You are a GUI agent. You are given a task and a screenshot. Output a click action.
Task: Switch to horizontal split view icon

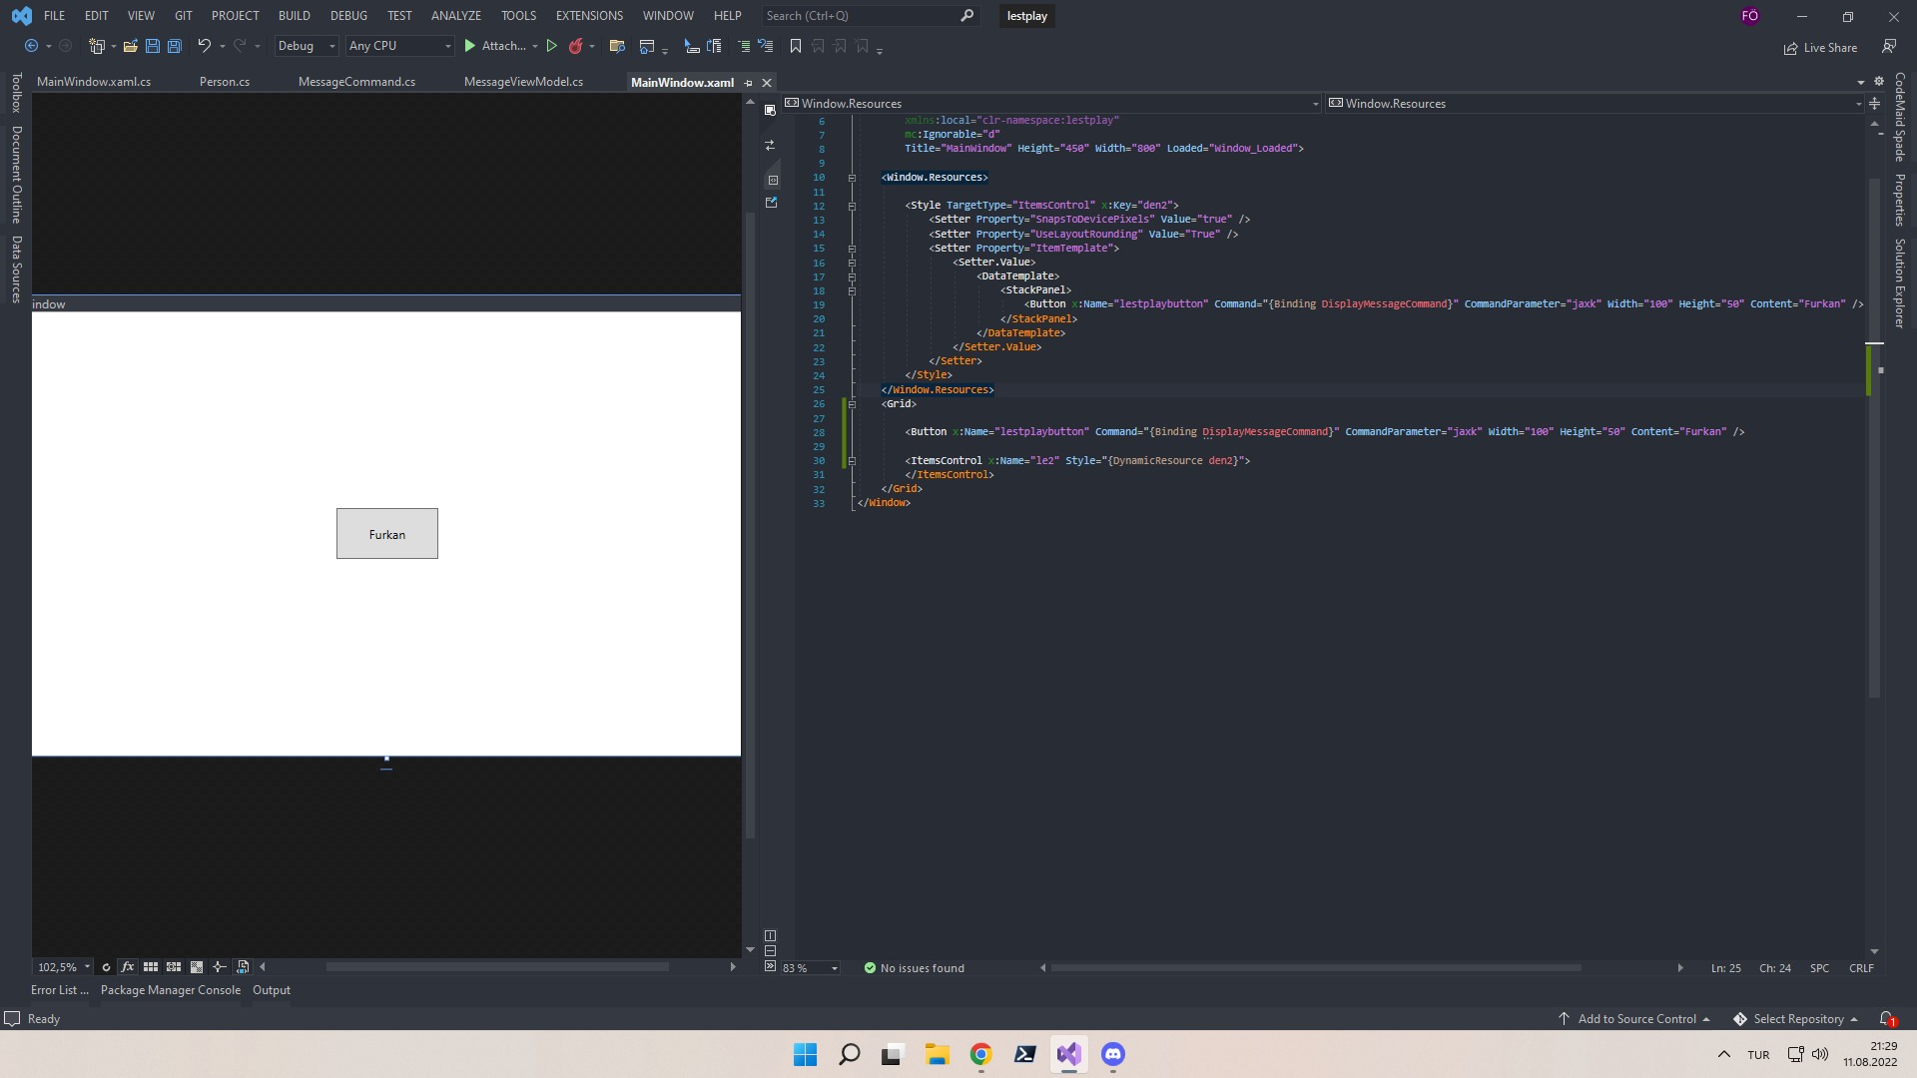770,951
